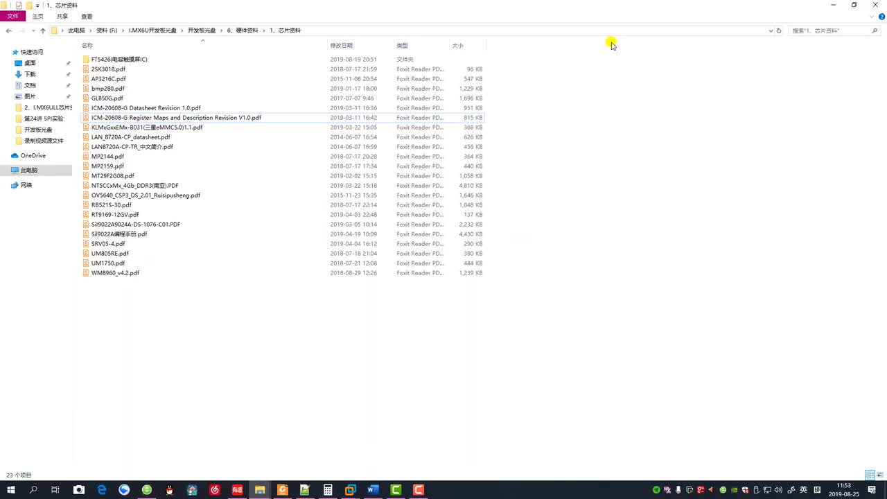Screen dimensions: 887x499
Task: Open the 文件 menu tab
Action: coord(12,16)
